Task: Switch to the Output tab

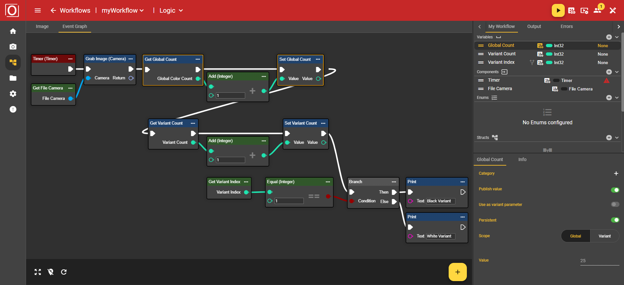Action: point(534,26)
